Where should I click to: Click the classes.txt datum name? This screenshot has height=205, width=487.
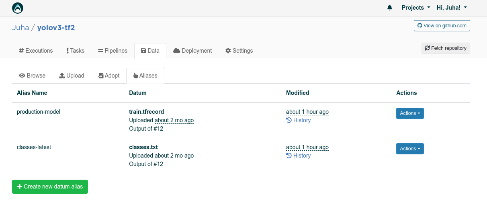click(x=143, y=147)
